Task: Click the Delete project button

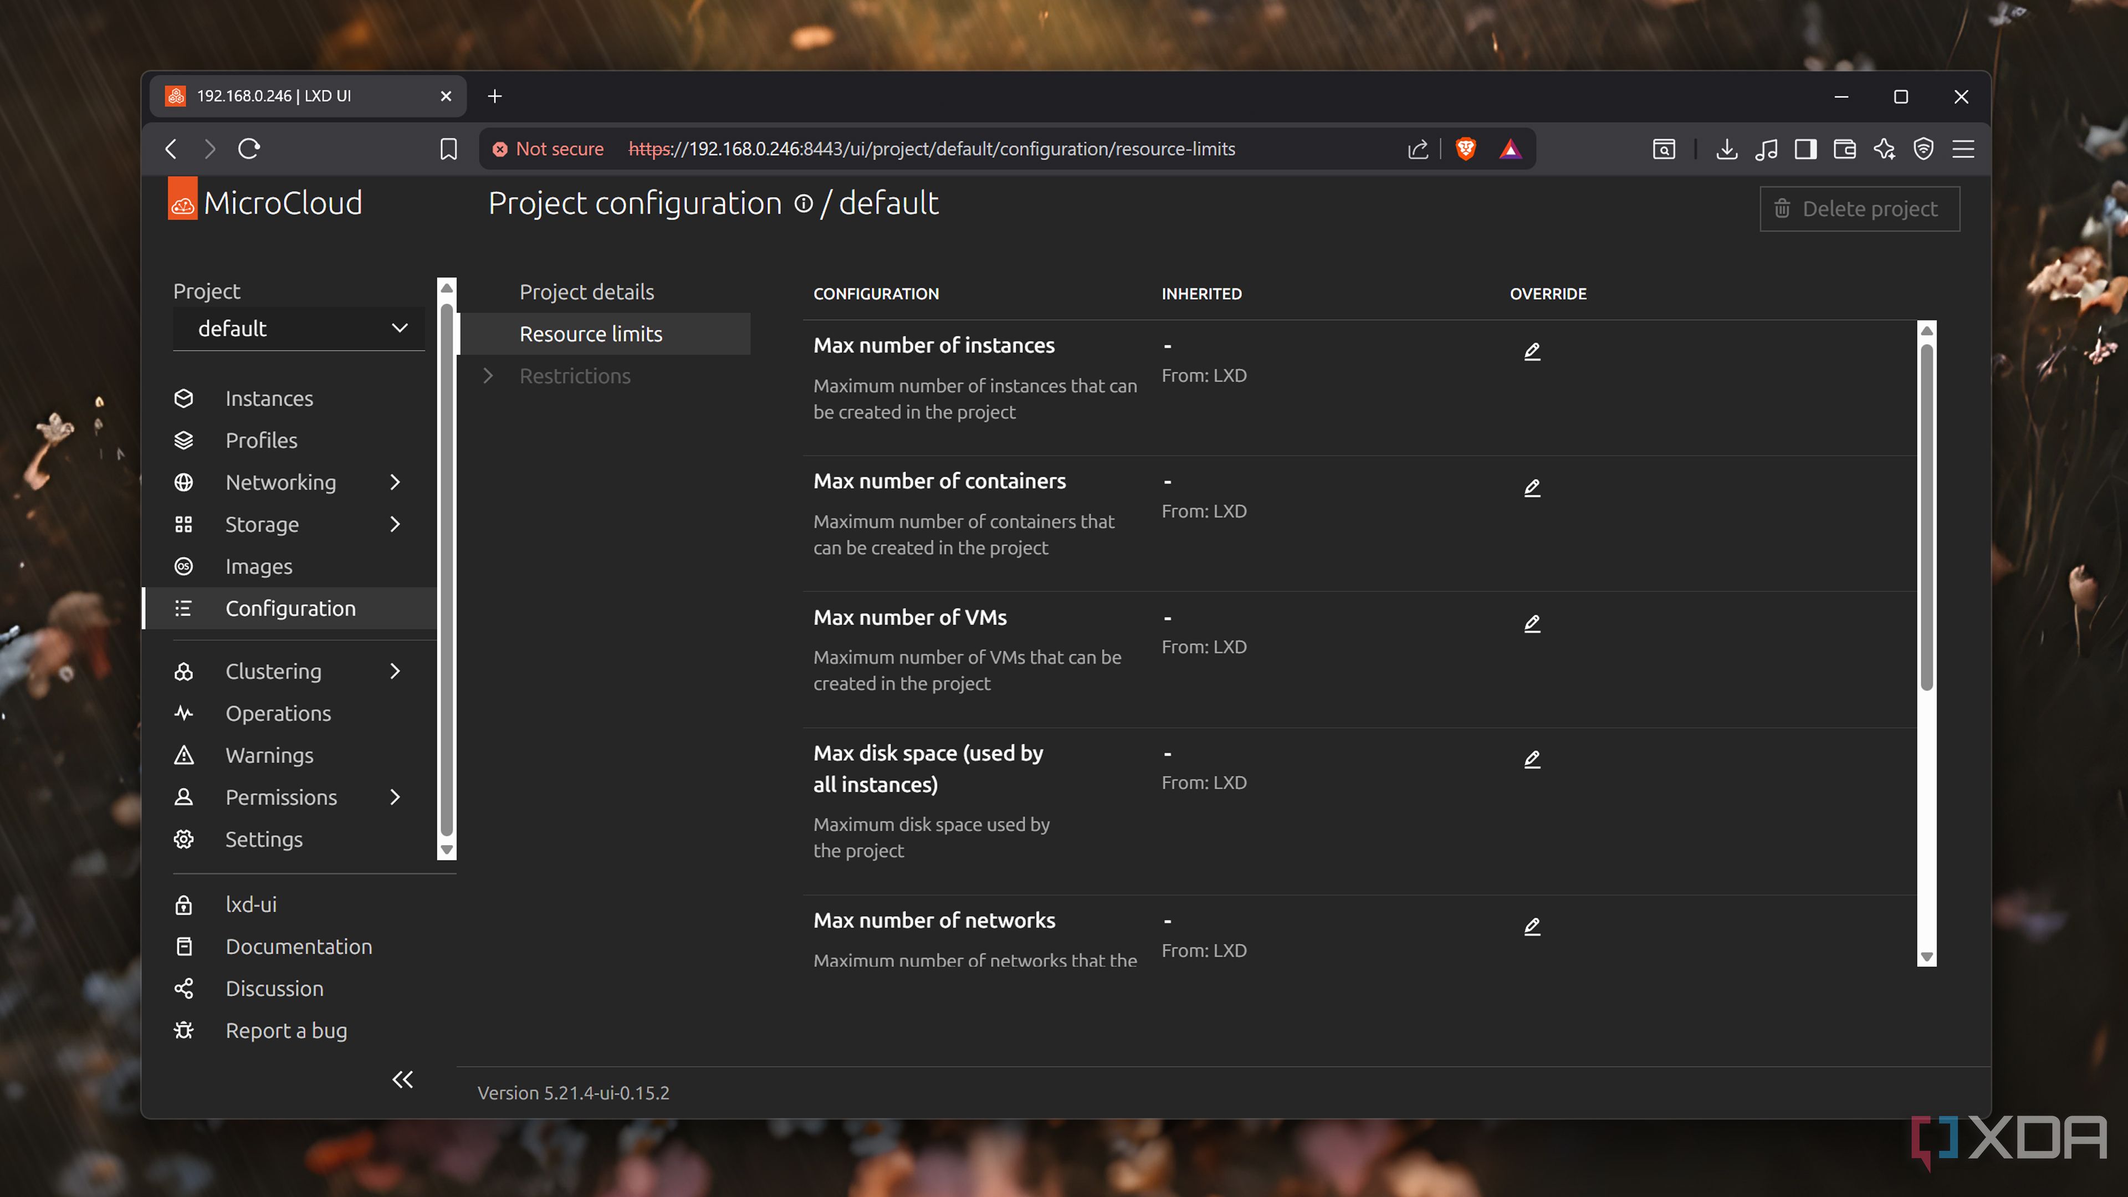Action: [x=1860, y=209]
